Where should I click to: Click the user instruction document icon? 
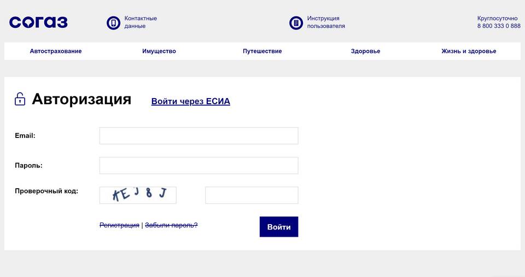coord(296,23)
